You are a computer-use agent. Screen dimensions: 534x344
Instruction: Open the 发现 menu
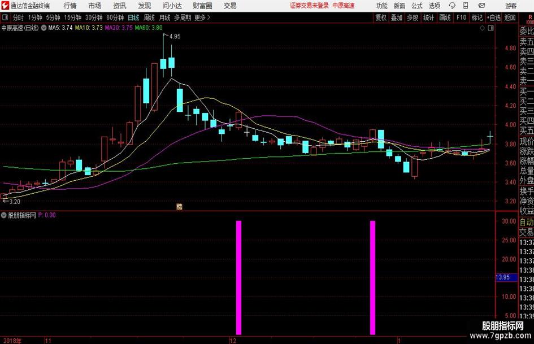click(x=145, y=6)
